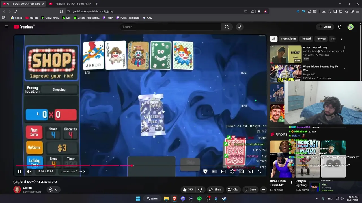Toggle the autoplay switch in the player
Viewport: 362px width, 203px height.
[214, 171]
